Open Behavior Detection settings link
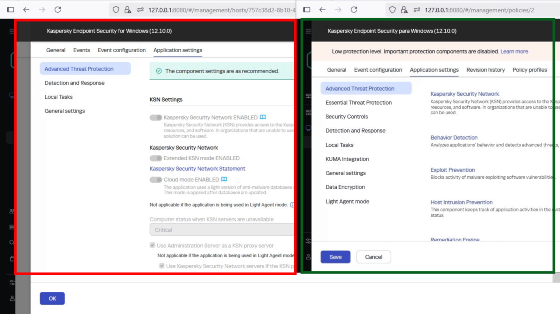The width and height of the screenshot is (560, 314). pyautogui.click(x=454, y=138)
